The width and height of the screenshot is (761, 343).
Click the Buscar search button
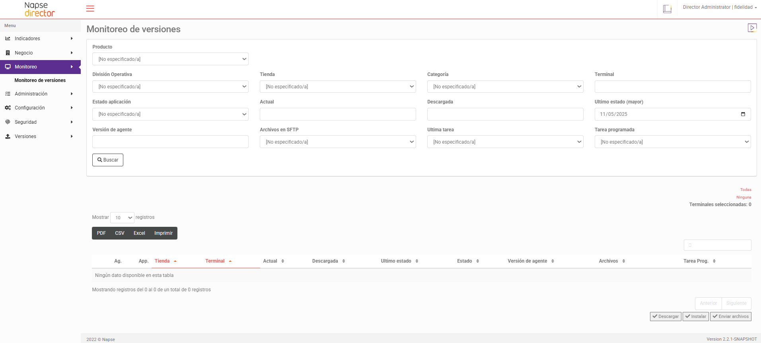click(x=108, y=160)
